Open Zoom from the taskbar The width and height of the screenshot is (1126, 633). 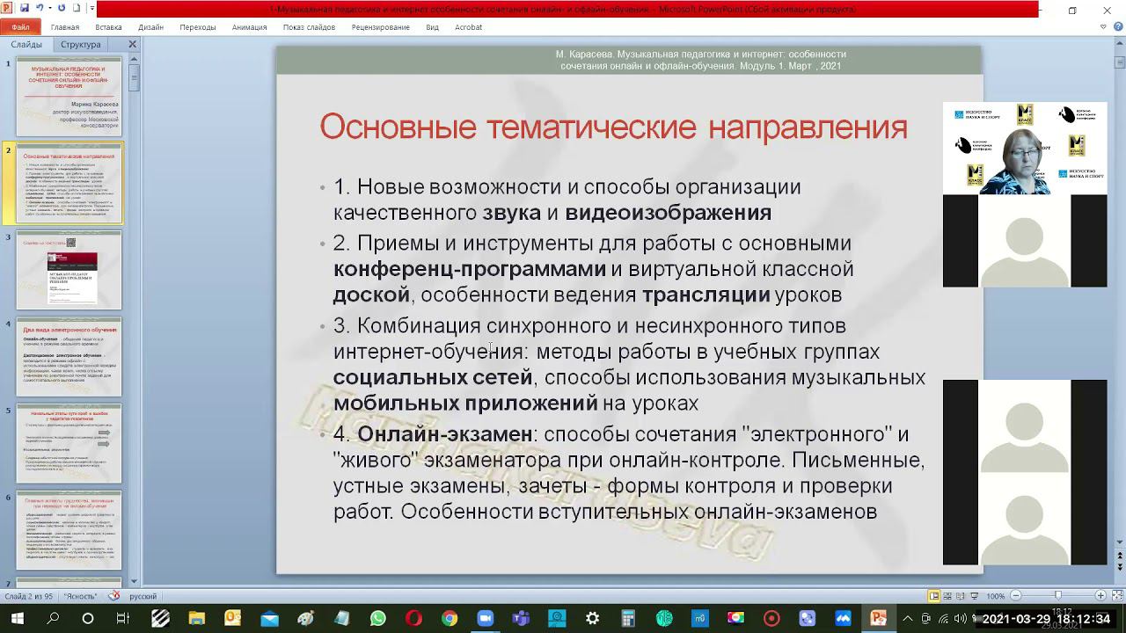pyautogui.click(x=486, y=619)
